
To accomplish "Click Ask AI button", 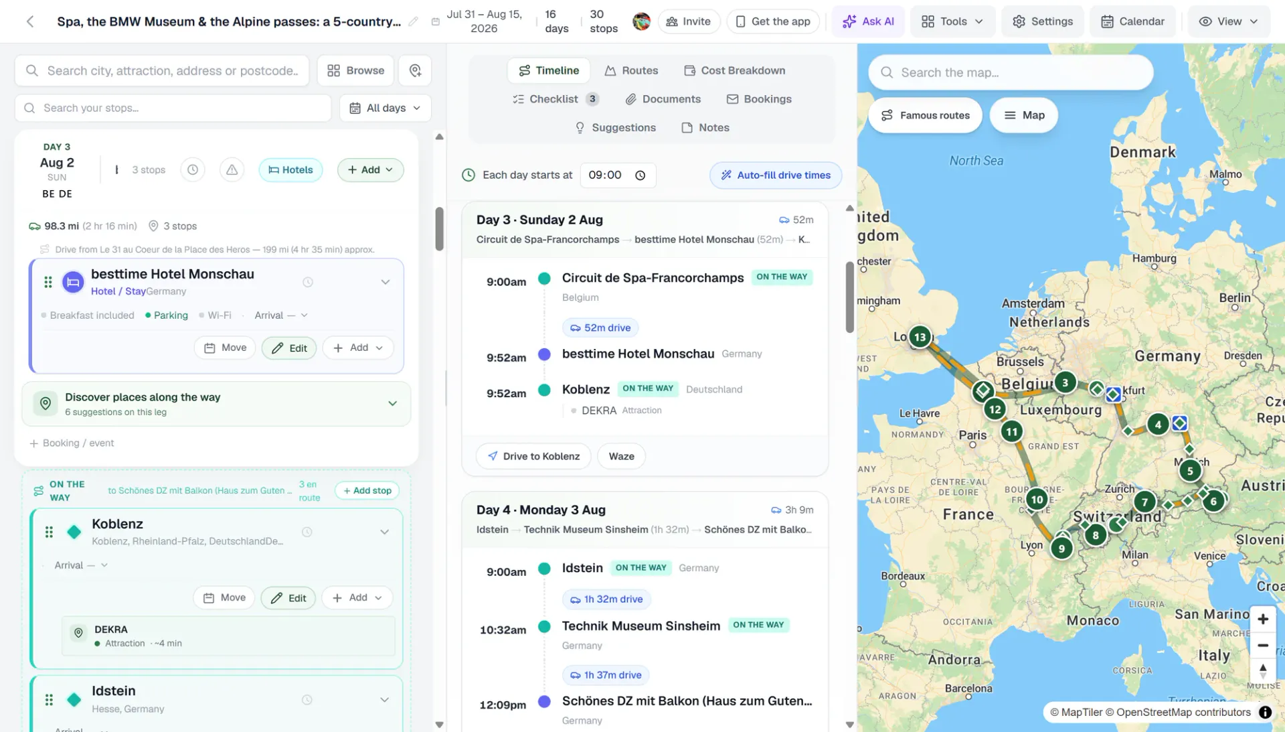I will 868,21.
